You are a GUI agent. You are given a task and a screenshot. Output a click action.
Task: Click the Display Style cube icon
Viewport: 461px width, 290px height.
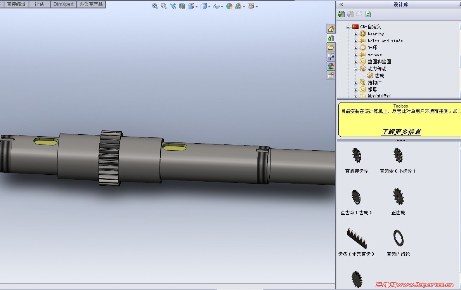pyautogui.click(x=203, y=6)
